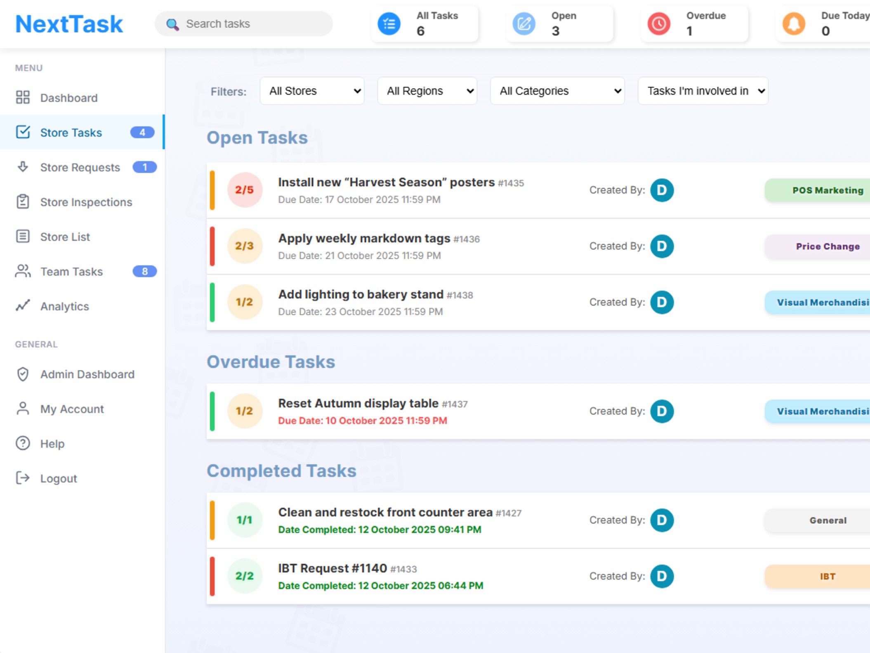Open task Apply weekly markdown tags
870x653 pixels.
[364, 238]
